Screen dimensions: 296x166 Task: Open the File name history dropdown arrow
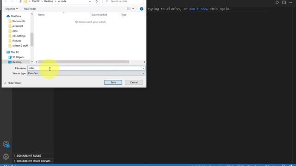pyautogui.click(x=143, y=68)
